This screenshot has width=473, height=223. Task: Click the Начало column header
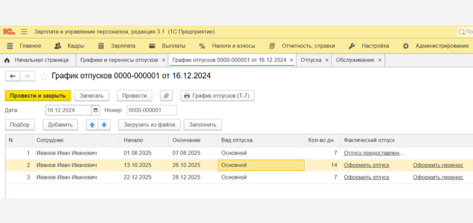coord(144,140)
